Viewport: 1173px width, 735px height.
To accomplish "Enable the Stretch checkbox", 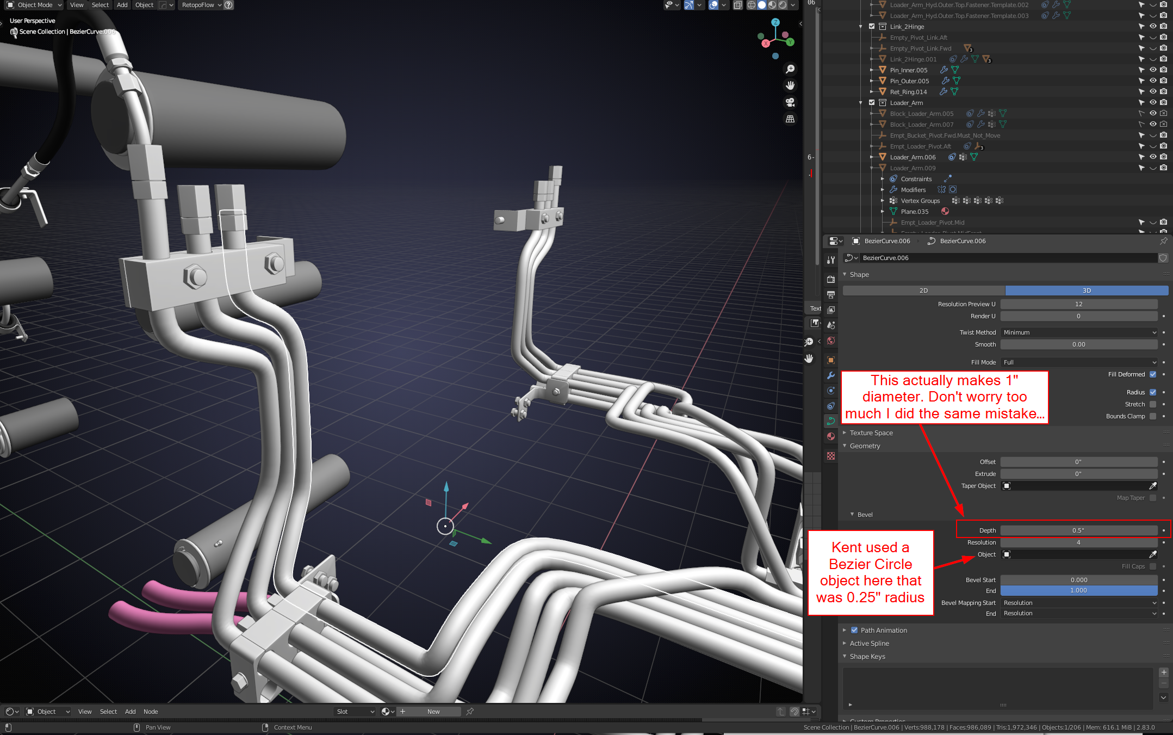I will pos(1153,404).
